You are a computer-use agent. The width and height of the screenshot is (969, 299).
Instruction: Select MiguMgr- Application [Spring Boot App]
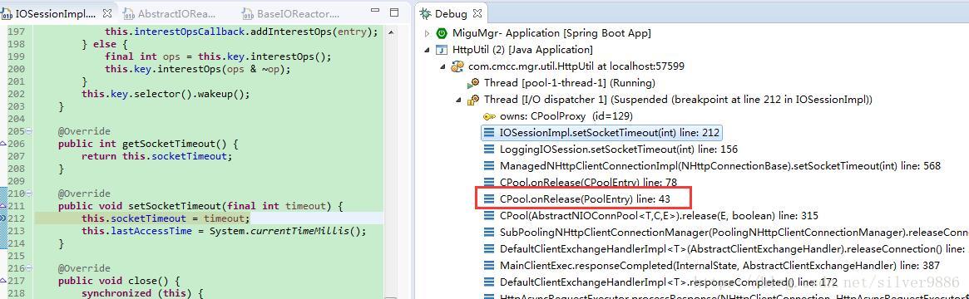point(551,33)
